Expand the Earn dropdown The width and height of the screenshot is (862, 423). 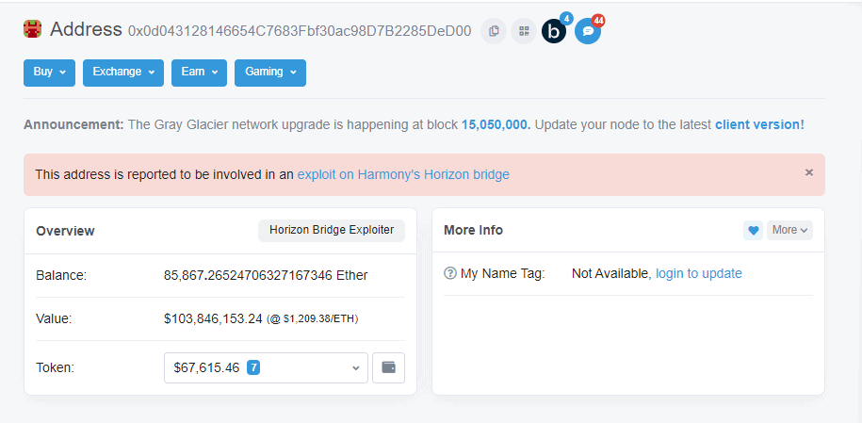pos(199,73)
